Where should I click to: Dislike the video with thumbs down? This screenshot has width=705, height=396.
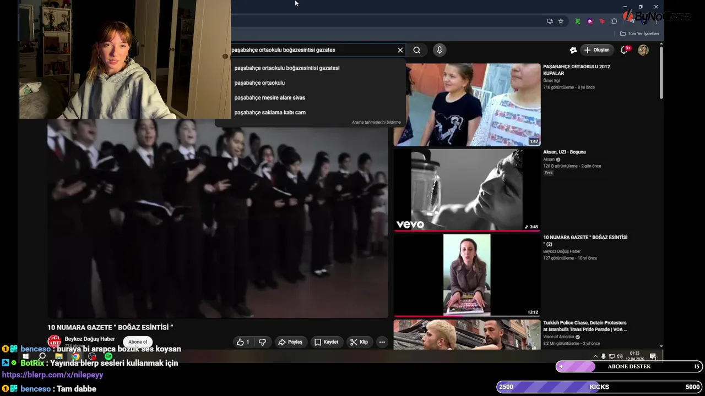tap(262, 342)
